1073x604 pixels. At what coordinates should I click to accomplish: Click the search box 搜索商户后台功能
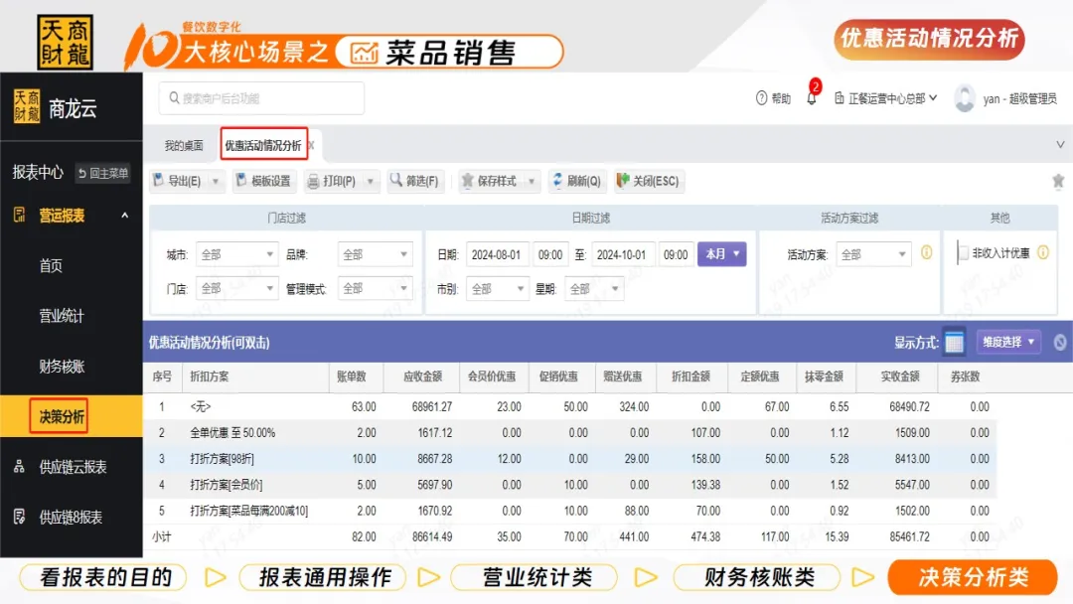pyautogui.click(x=261, y=98)
